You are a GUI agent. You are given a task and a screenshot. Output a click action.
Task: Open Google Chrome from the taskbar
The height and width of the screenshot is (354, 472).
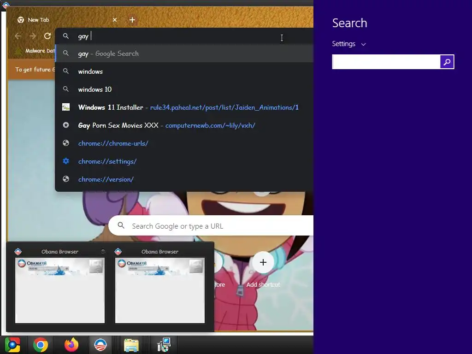click(41, 345)
